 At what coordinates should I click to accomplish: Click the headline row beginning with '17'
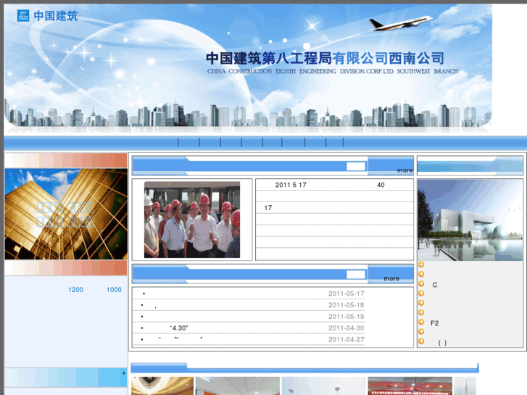pyautogui.click(x=334, y=208)
